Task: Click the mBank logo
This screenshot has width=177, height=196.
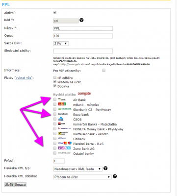Action: pos(62,104)
